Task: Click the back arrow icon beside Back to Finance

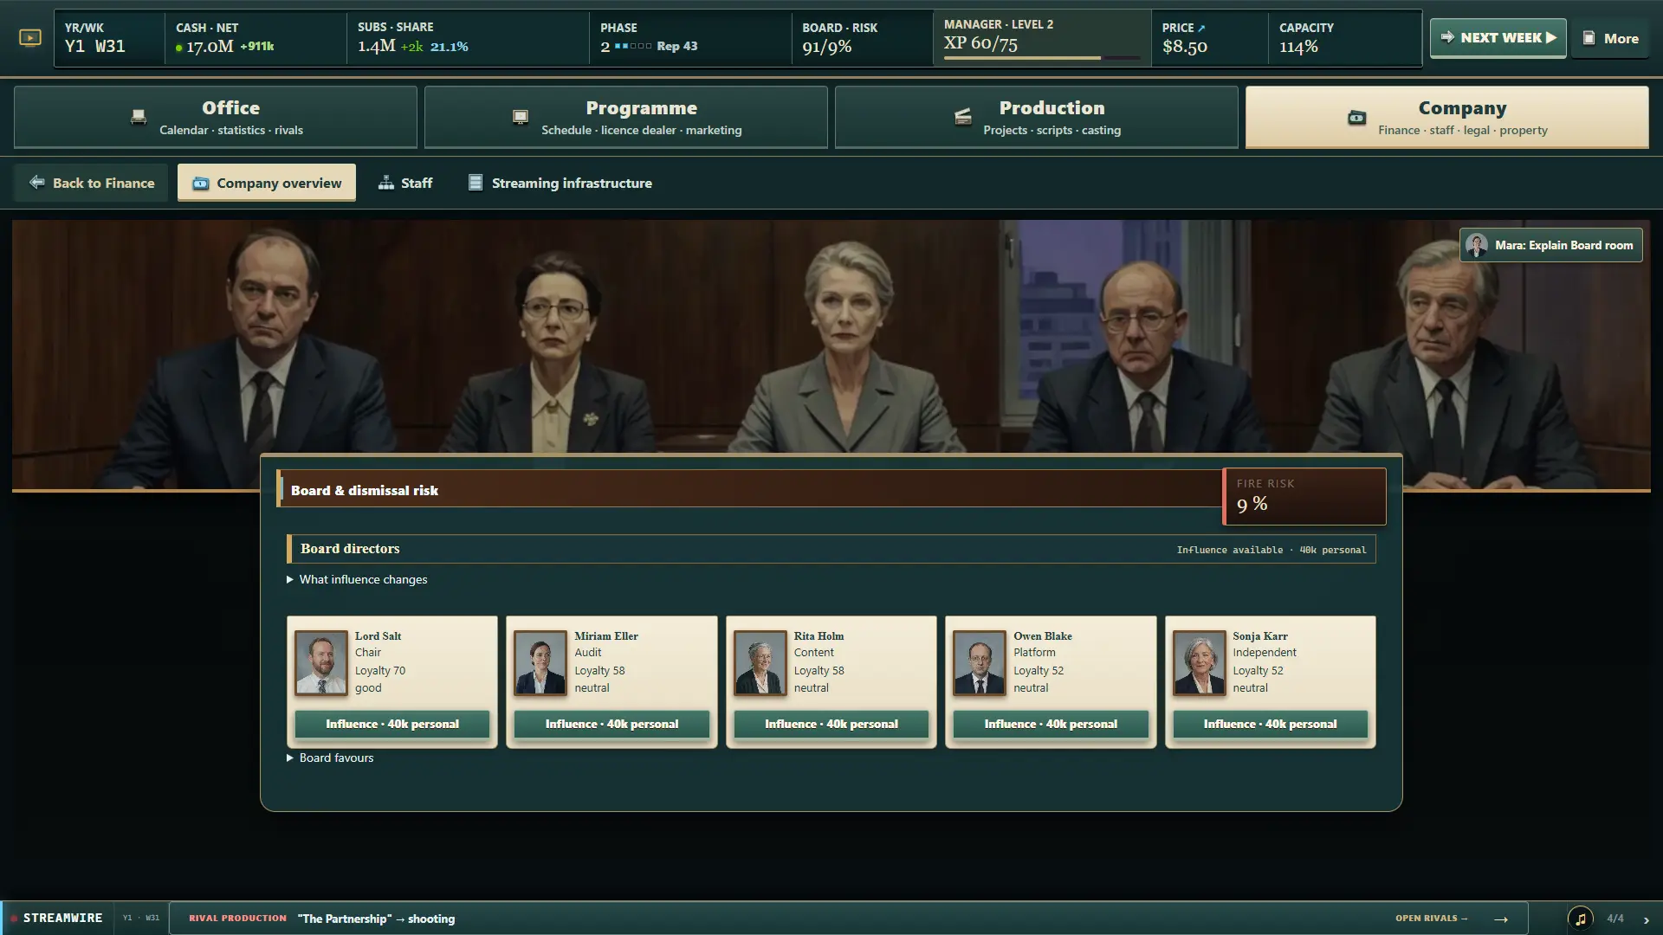Action: tap(36, 182)
